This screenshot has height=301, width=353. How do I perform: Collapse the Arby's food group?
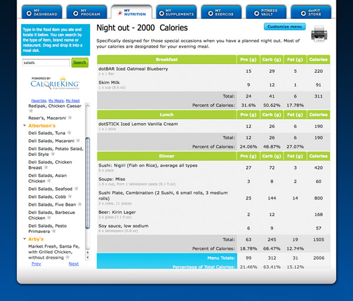tap(25, 239)
